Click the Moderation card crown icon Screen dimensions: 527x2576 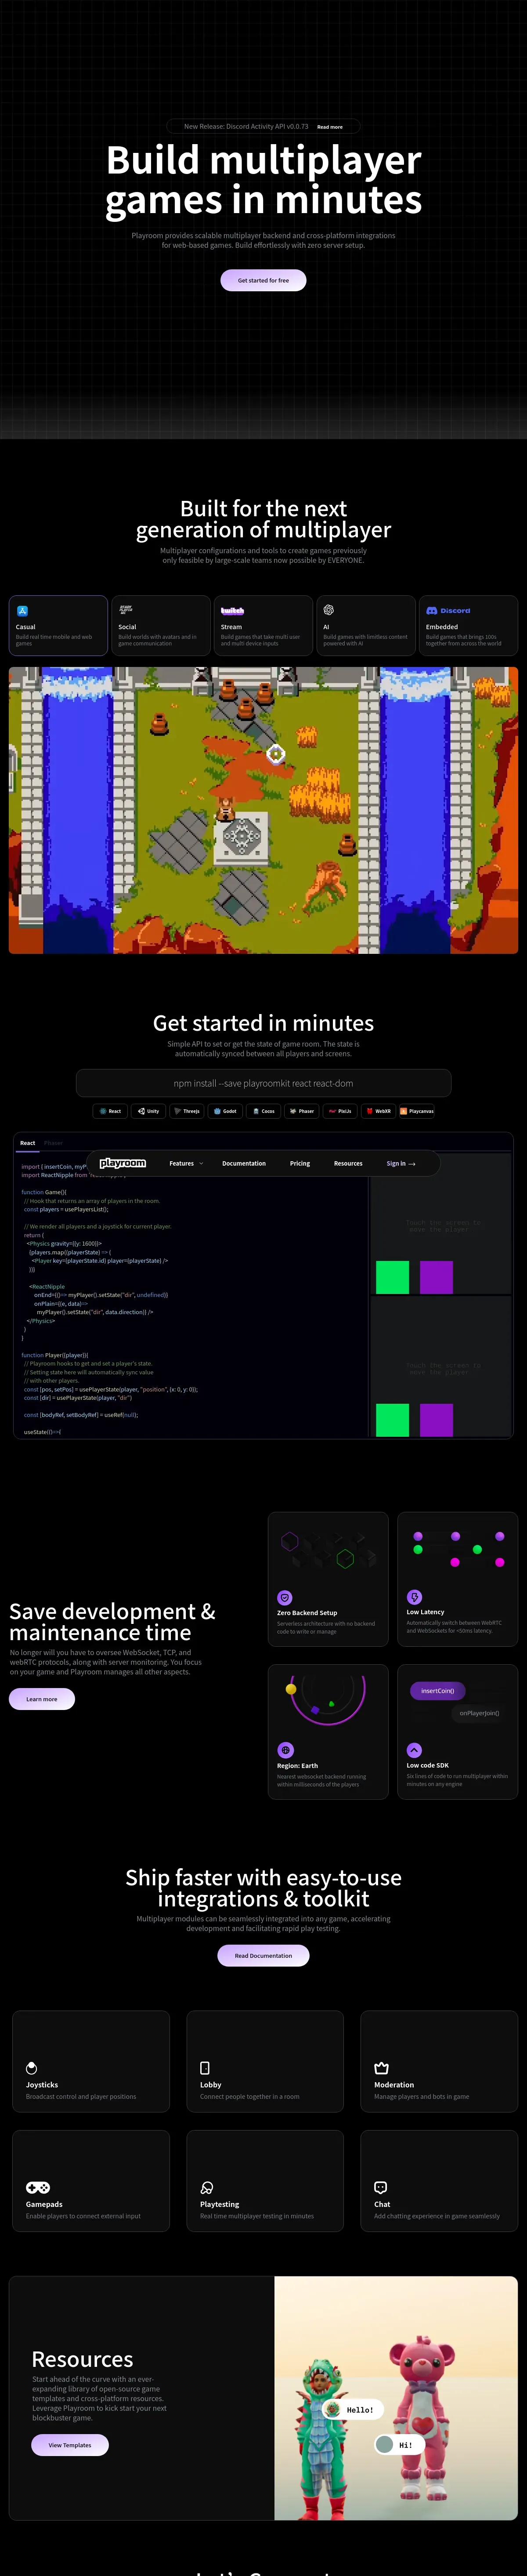point(381,2068)
